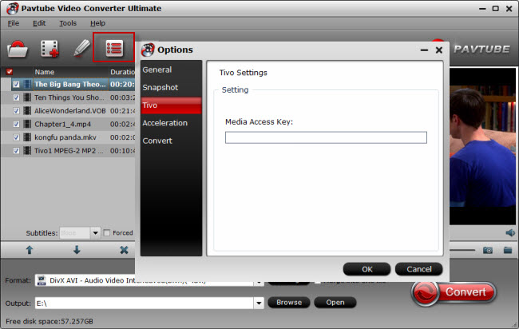Click the video preview thumbnail
The height and width of the screenshot is (329, 519).
[x=482, y=146]
